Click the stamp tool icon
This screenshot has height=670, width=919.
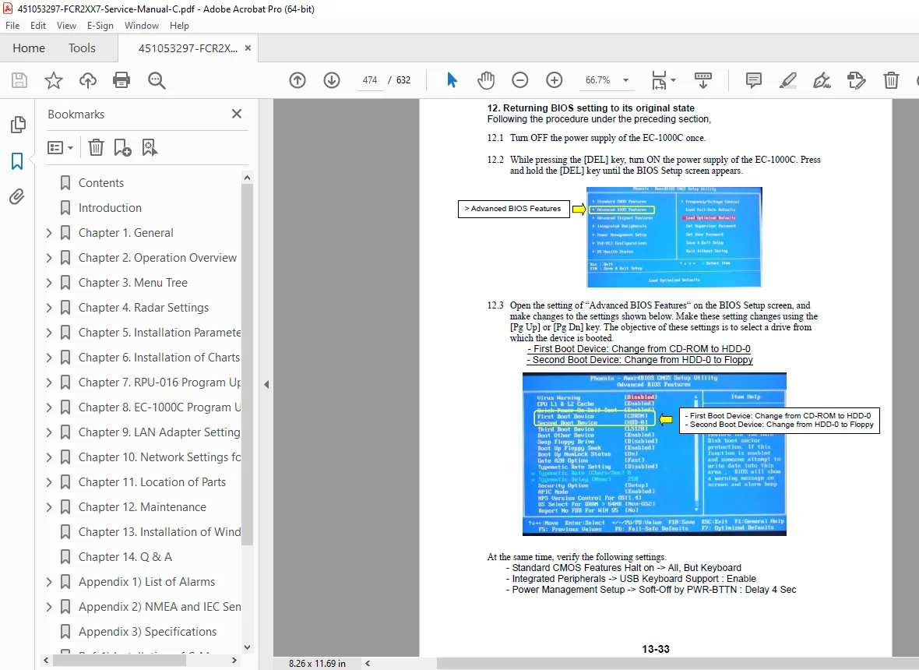coord(856,80)
